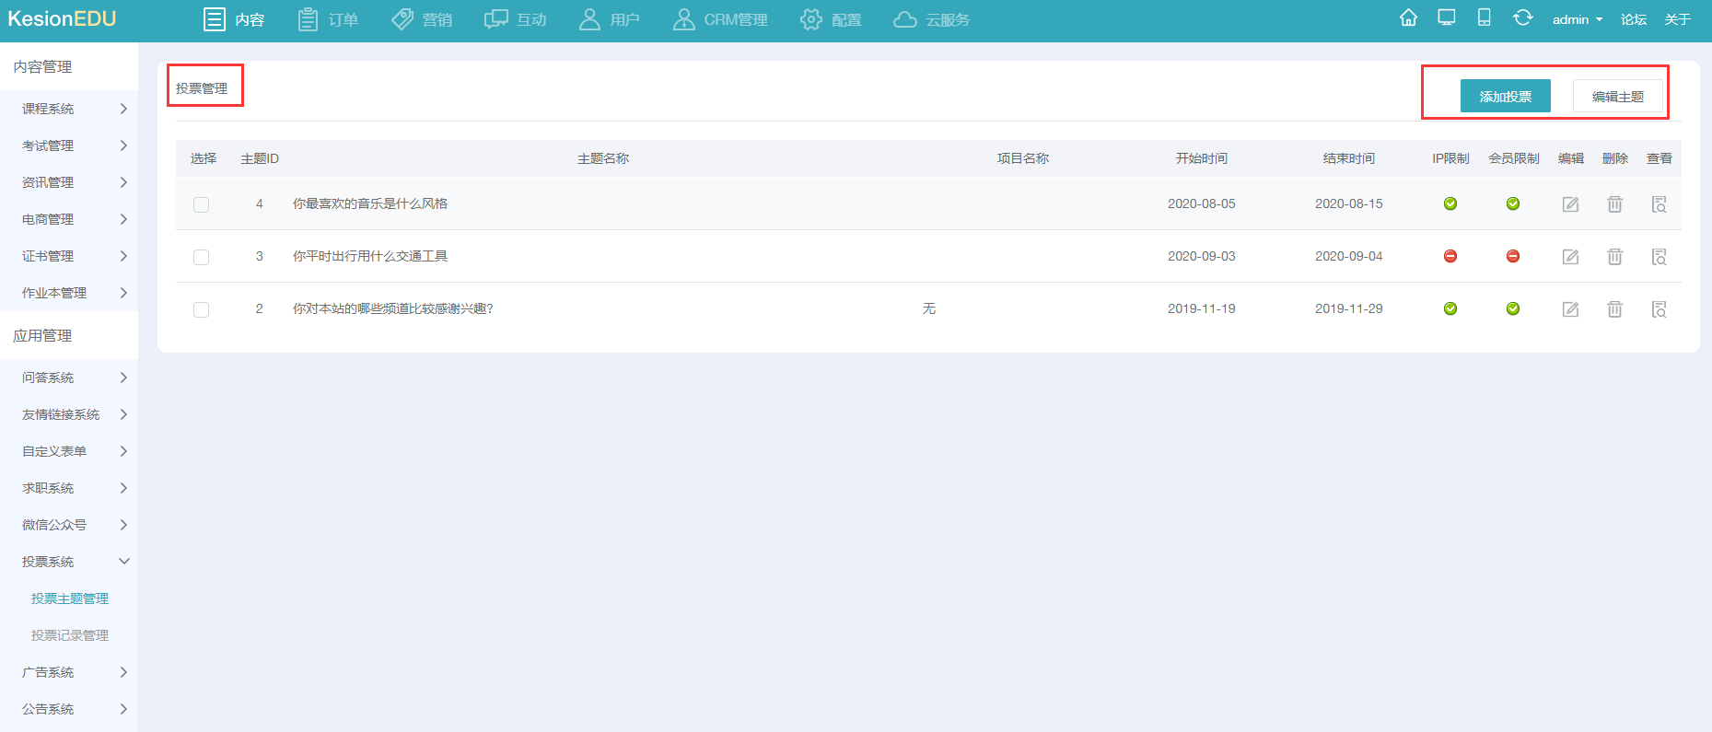Toggle IP limit for topic ID 4

[x=1450, y=203]
